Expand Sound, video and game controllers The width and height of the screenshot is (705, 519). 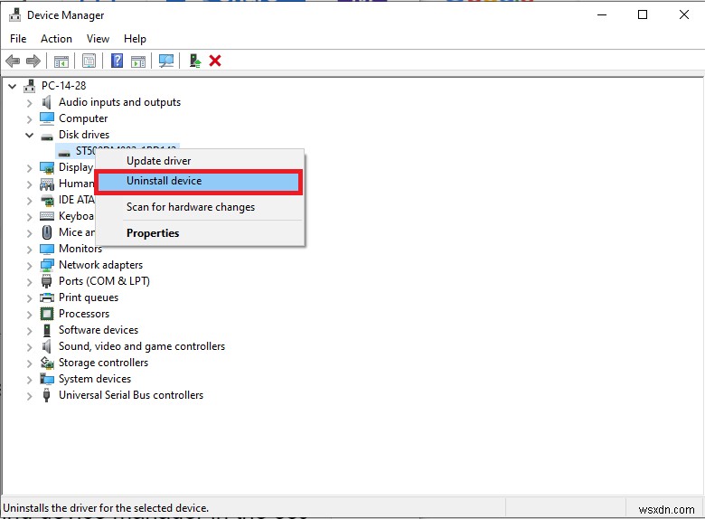click(x=29, y=347)
